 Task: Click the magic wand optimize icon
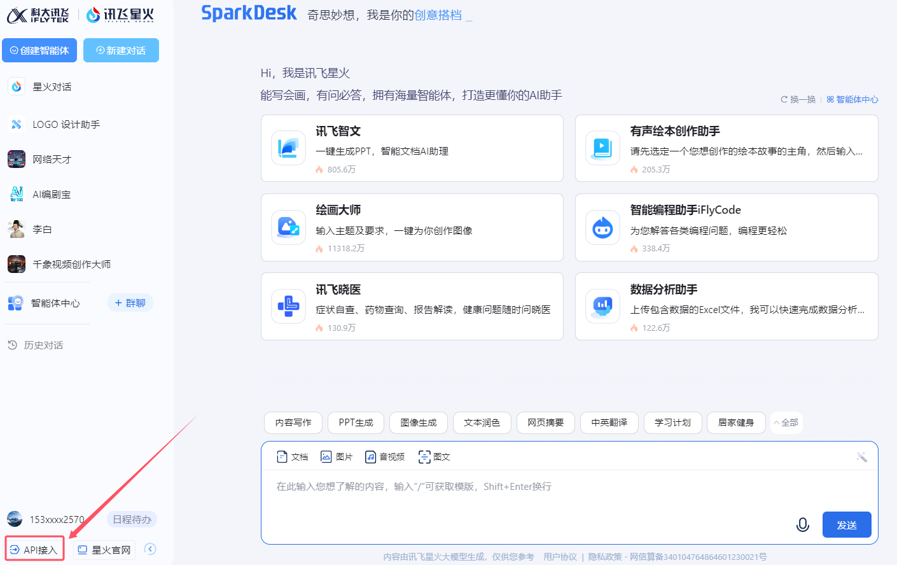tap(862, 457)
